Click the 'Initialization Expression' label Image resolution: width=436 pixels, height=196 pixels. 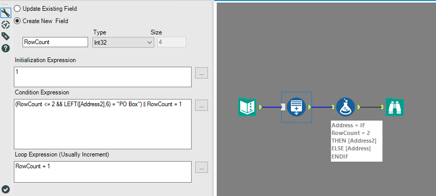pos(45,60)
